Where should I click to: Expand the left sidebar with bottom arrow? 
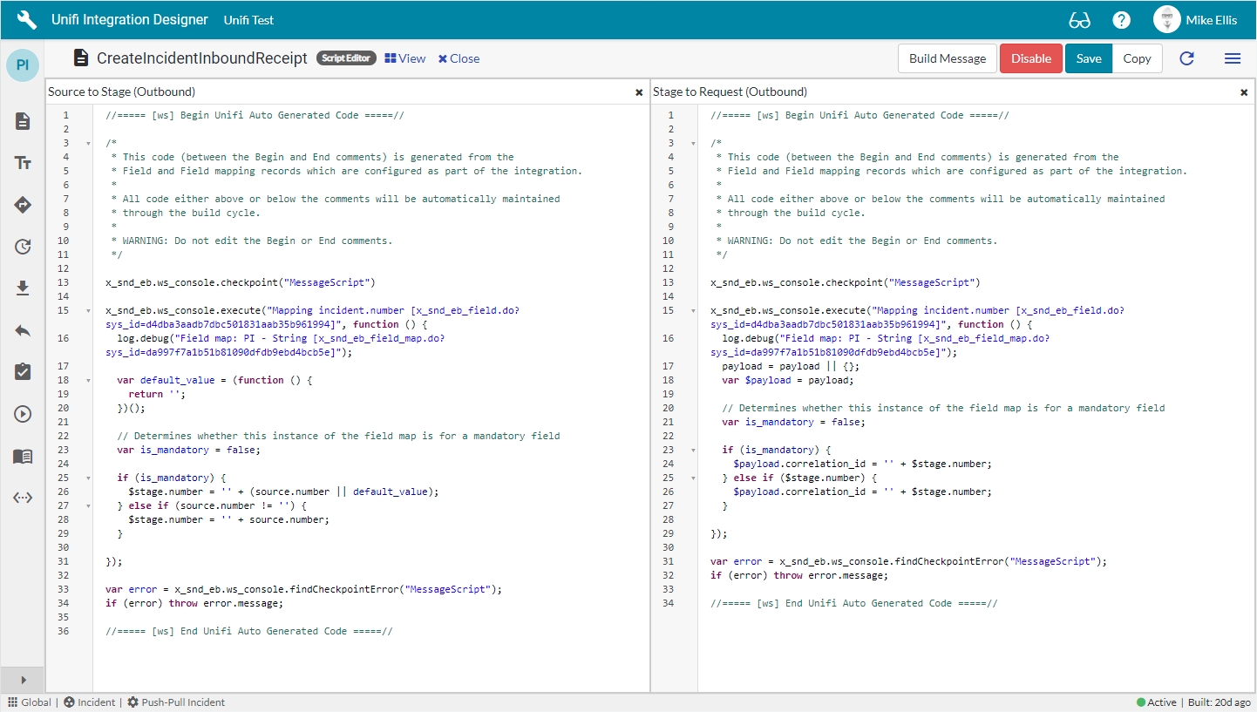click(x=24, y=680)
